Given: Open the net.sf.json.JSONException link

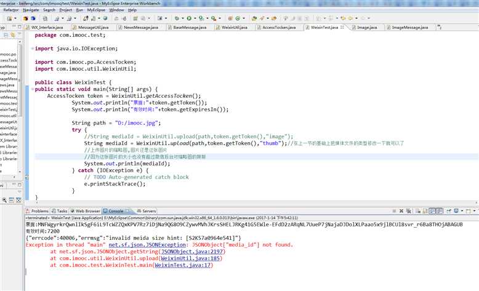Looking at the screenshot, I should [147, 245].
